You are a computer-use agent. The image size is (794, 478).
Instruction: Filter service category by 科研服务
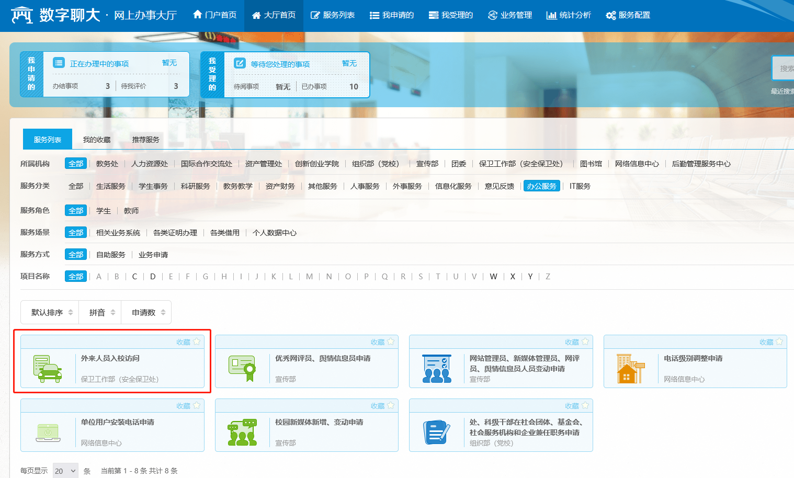pos(195,186)
